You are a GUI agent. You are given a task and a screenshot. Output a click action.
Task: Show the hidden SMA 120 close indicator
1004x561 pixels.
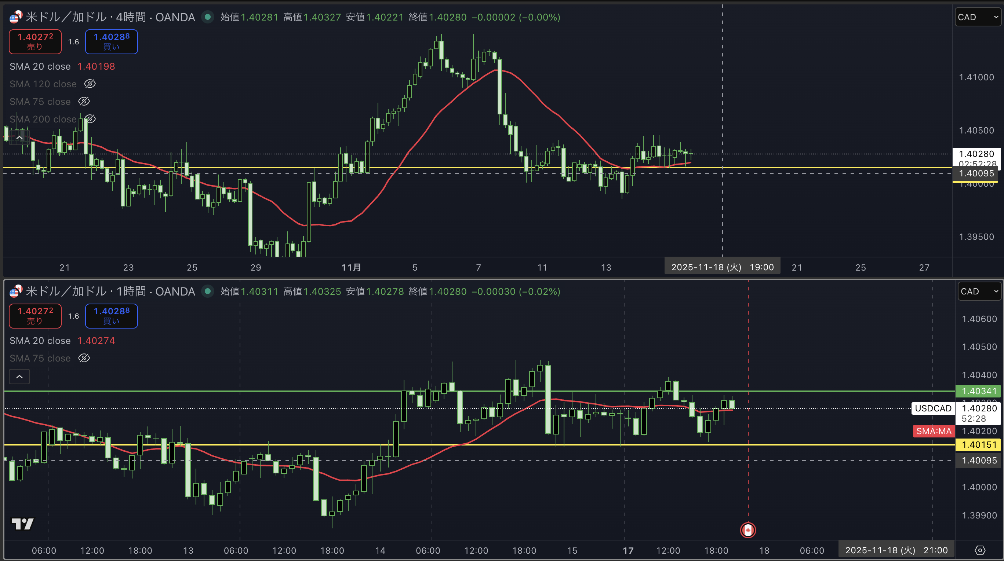pos(90,84)
